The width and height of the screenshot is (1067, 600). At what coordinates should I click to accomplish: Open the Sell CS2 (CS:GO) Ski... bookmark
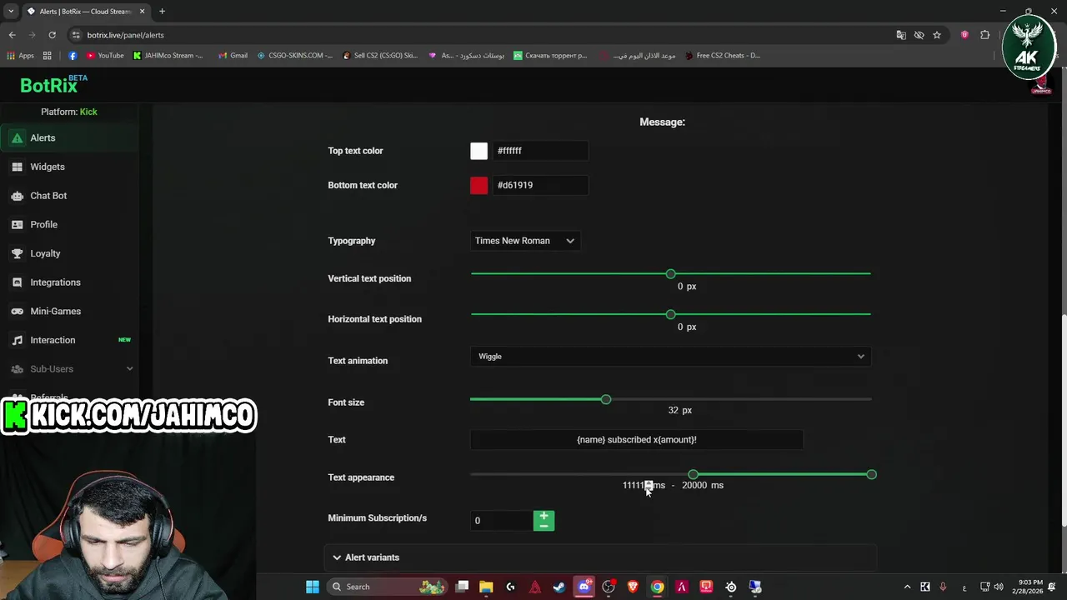[379, 56]
